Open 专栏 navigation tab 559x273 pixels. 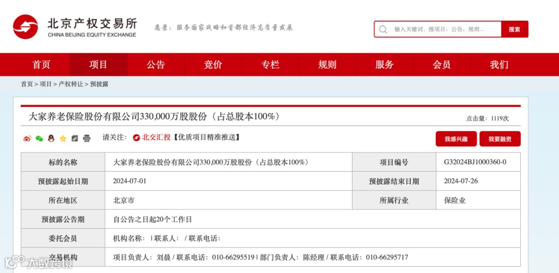(x=270, y=65)
